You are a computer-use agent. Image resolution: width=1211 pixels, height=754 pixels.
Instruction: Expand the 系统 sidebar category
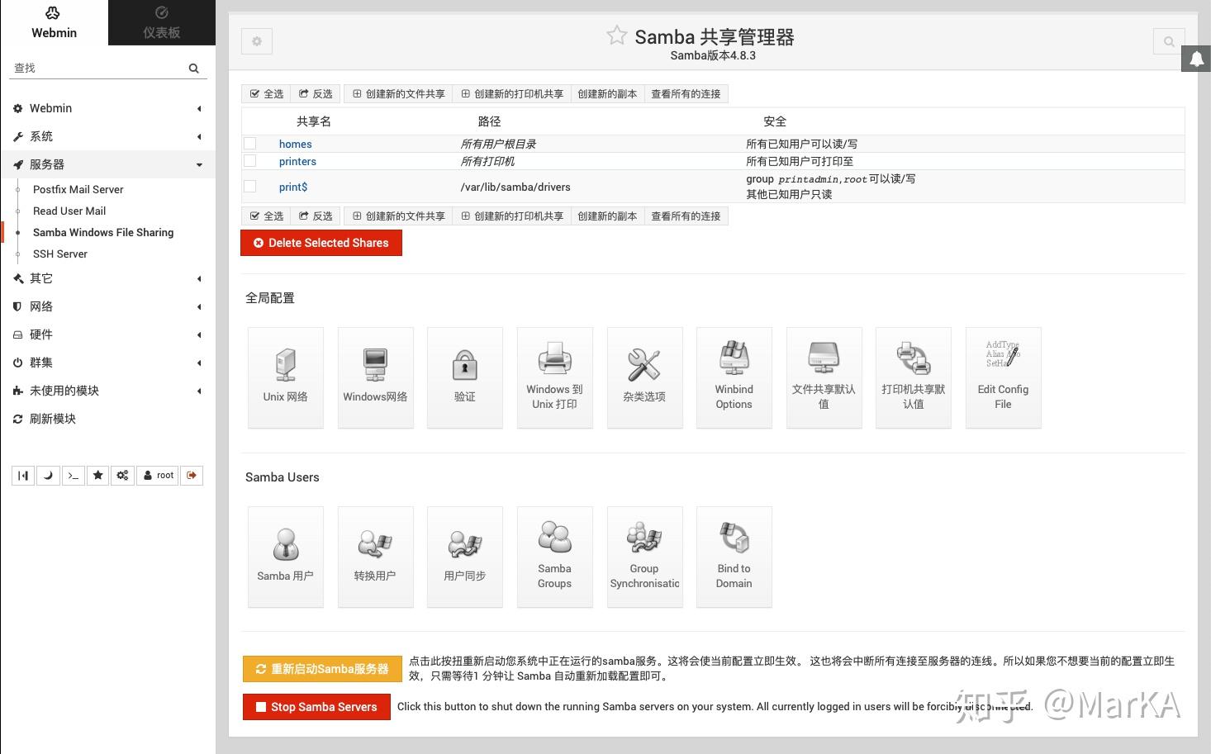(x=107, y=136)
